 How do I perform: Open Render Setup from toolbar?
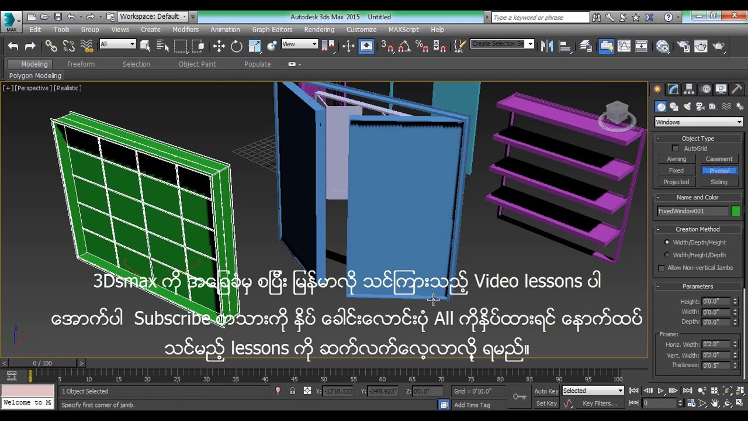click(x=684, y=46)
